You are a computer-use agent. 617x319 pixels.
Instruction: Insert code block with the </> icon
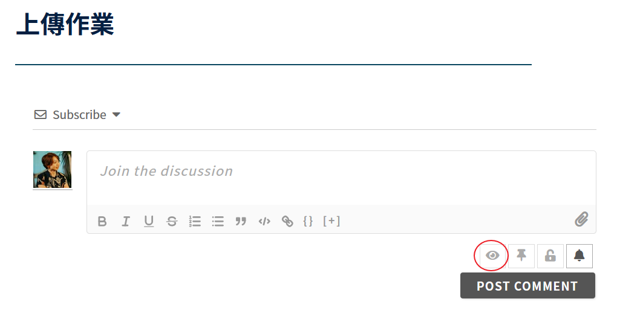264,221
